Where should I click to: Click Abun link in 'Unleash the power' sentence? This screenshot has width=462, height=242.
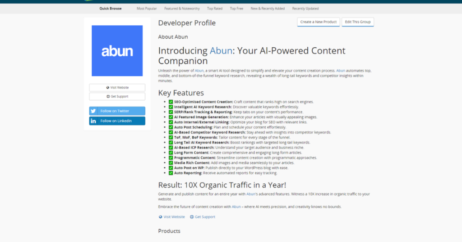pyautogui.click(x=199, y=71)
